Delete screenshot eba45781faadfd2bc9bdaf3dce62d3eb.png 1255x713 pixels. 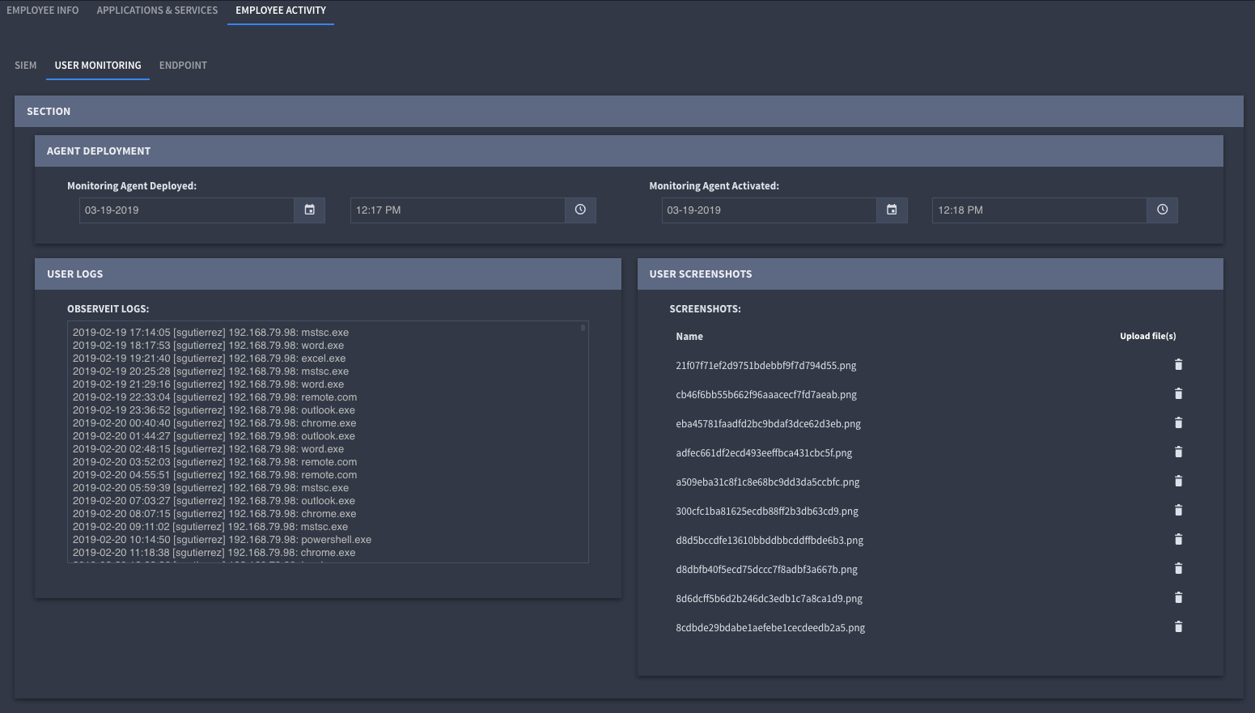point(1178,422)
